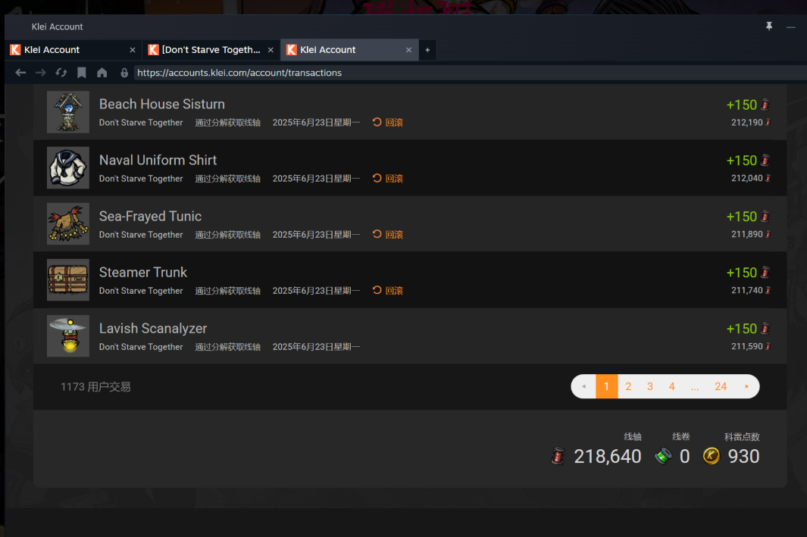Click the browser back arrow
807x537 pixels.
20,73
